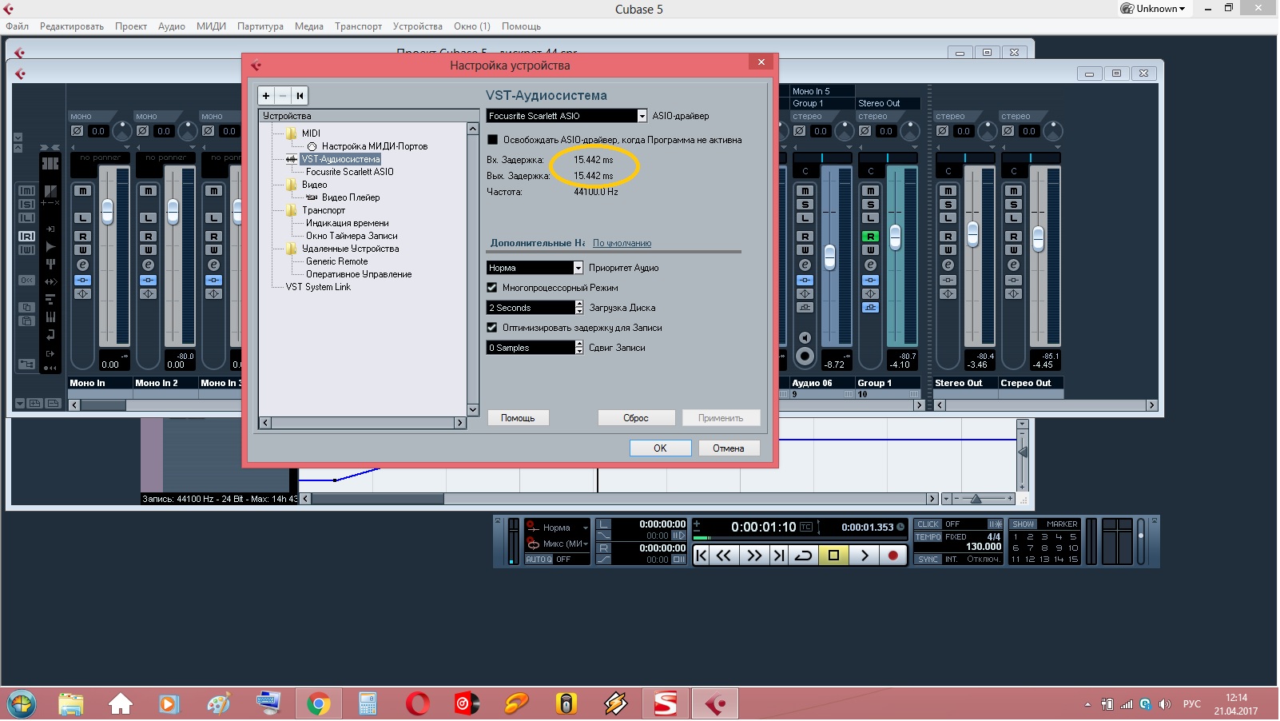Click the Помощь button in dialog
This screenshot has width=1280, height=721.
518,418
